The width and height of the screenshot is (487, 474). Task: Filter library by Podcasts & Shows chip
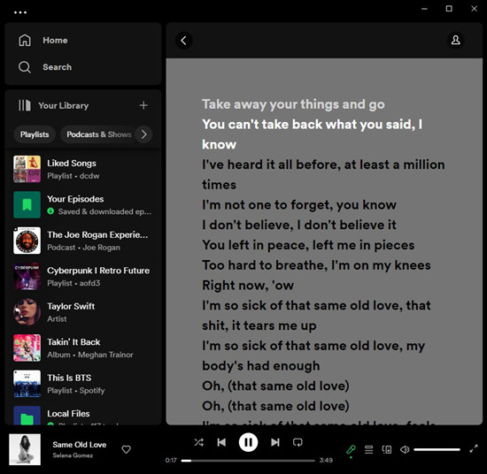[99, 134]
